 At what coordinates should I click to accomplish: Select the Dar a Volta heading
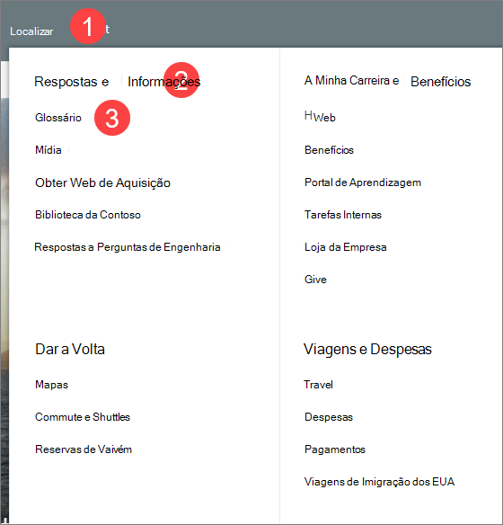70,349
